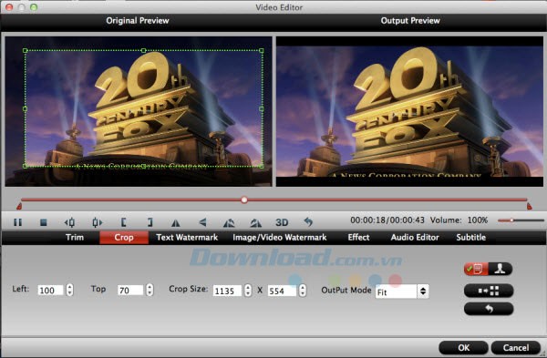This screenshot has height=358, width=547.
Task: Click the top-right crop handle
Action: click(x=262, y=50)
